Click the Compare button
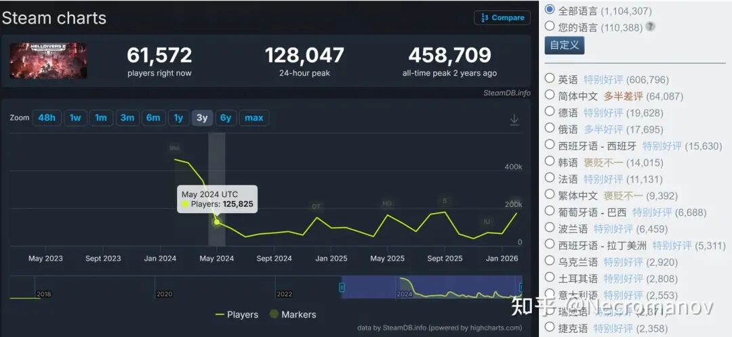 pyautogui.click(x=502, y=18)
